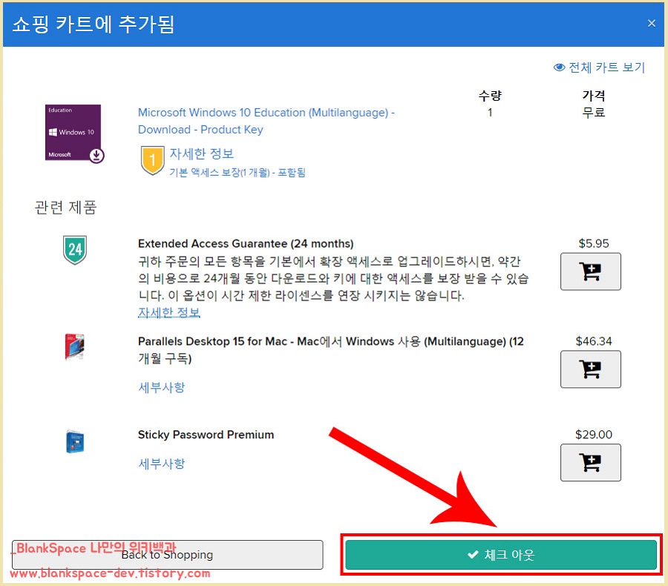668x586 pixels.
Task: Click the $46.34 price text
Action: tap(594, 341)
